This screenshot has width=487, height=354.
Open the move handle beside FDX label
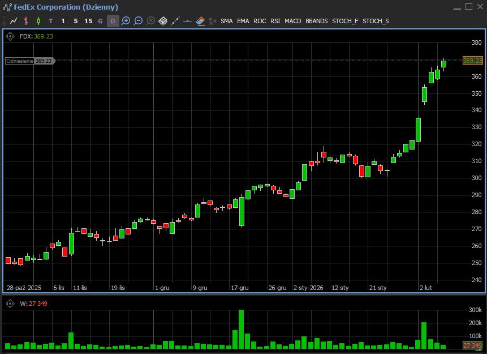(10, 36)
